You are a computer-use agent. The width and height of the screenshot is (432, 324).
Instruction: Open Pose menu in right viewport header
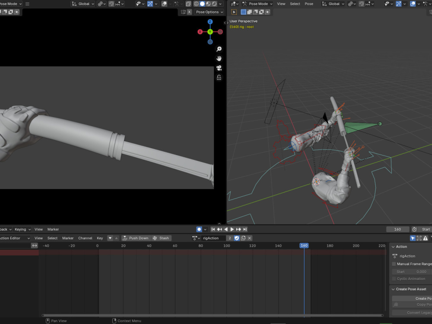(x=309, y=4)
